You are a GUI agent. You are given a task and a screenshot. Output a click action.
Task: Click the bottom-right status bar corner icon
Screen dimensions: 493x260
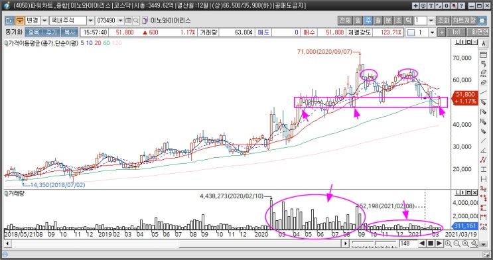pyautogui.click(x=486, y=254)
